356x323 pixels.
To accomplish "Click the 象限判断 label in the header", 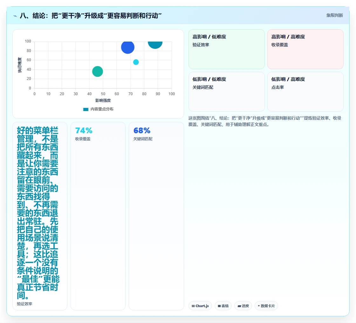I will 334,16.
